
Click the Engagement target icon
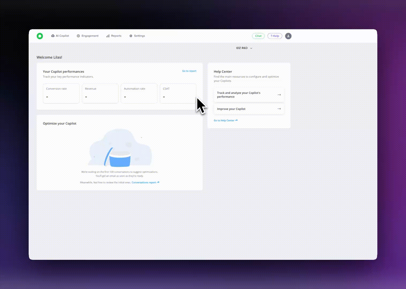tap(78, 36)
